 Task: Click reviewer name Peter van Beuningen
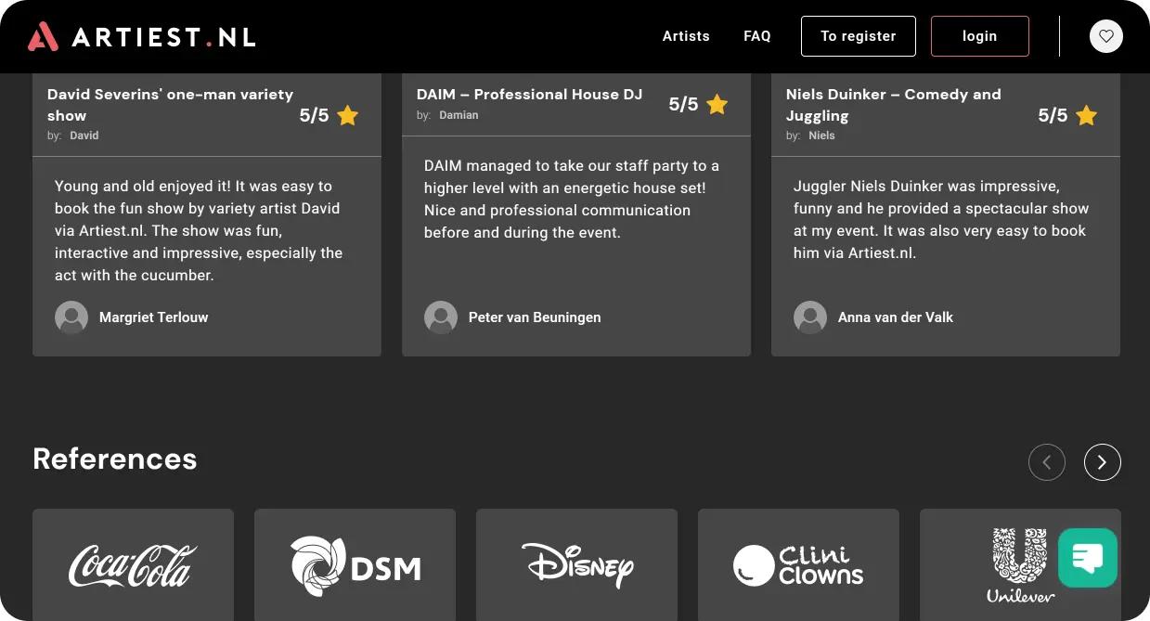(535, 317)
